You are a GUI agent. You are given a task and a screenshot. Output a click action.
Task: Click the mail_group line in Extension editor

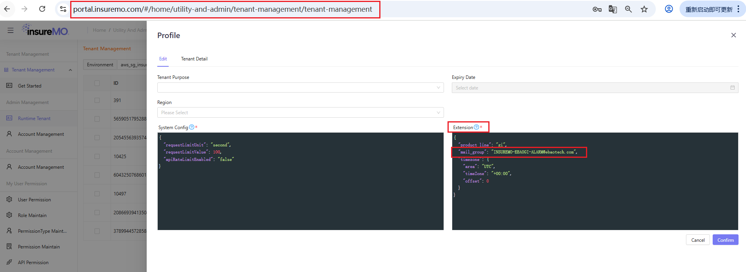(x=519, y=152)
